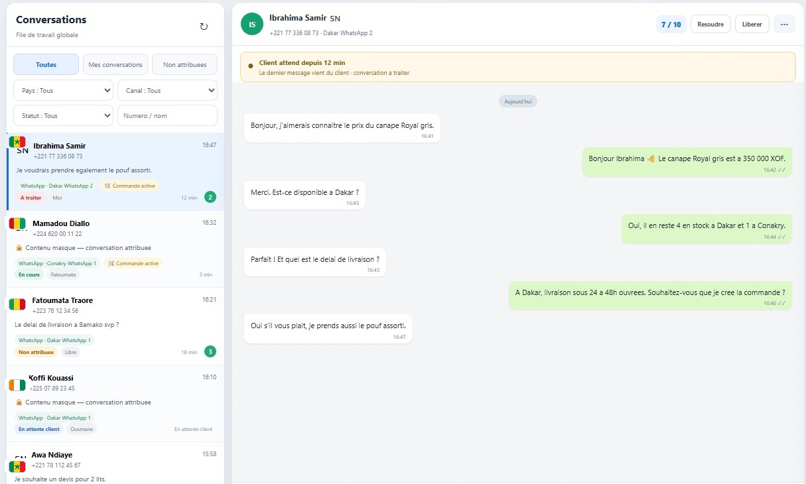Open the three-dots more options menu
The width and height of the screenshot is (806, 484).
click(785, 25)
